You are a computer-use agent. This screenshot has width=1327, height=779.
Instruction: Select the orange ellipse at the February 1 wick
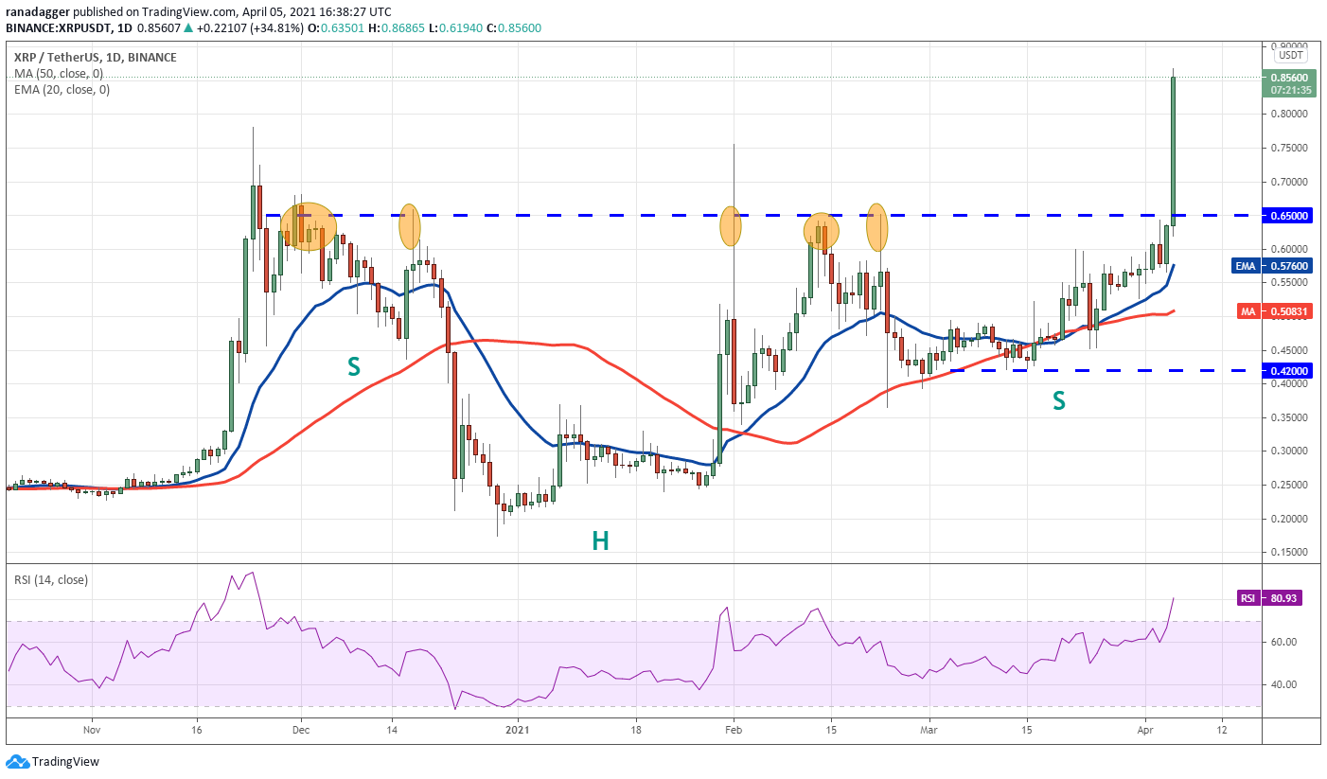pyautogui.click(x=731, y=226)
